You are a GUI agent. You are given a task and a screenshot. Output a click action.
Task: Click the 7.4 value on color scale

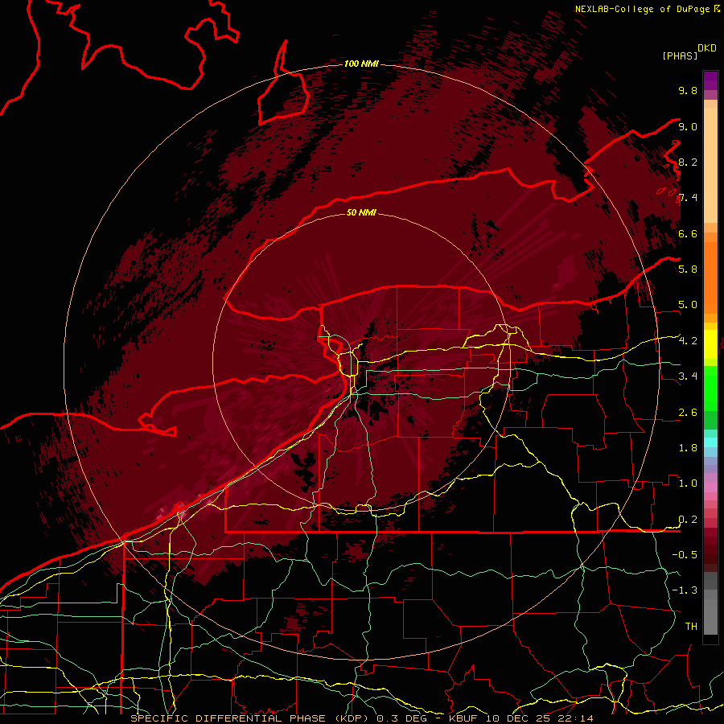(x=688, y=198)
